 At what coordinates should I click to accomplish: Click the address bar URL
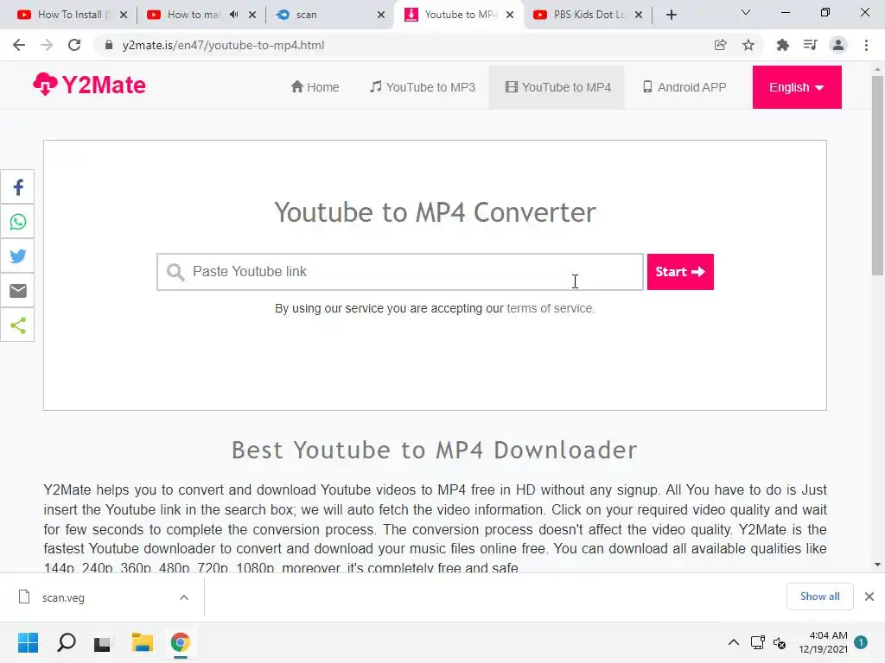tap(223, 45)
